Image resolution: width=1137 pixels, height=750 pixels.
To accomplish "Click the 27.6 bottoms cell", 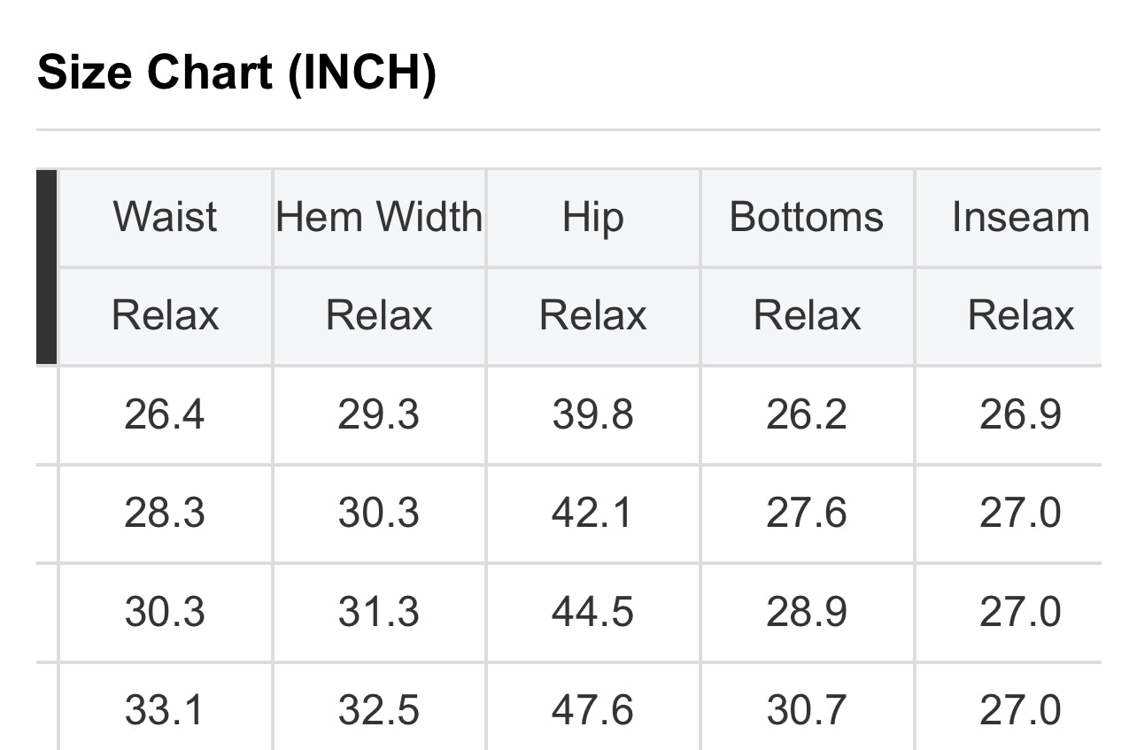I will tap(807, 514).
